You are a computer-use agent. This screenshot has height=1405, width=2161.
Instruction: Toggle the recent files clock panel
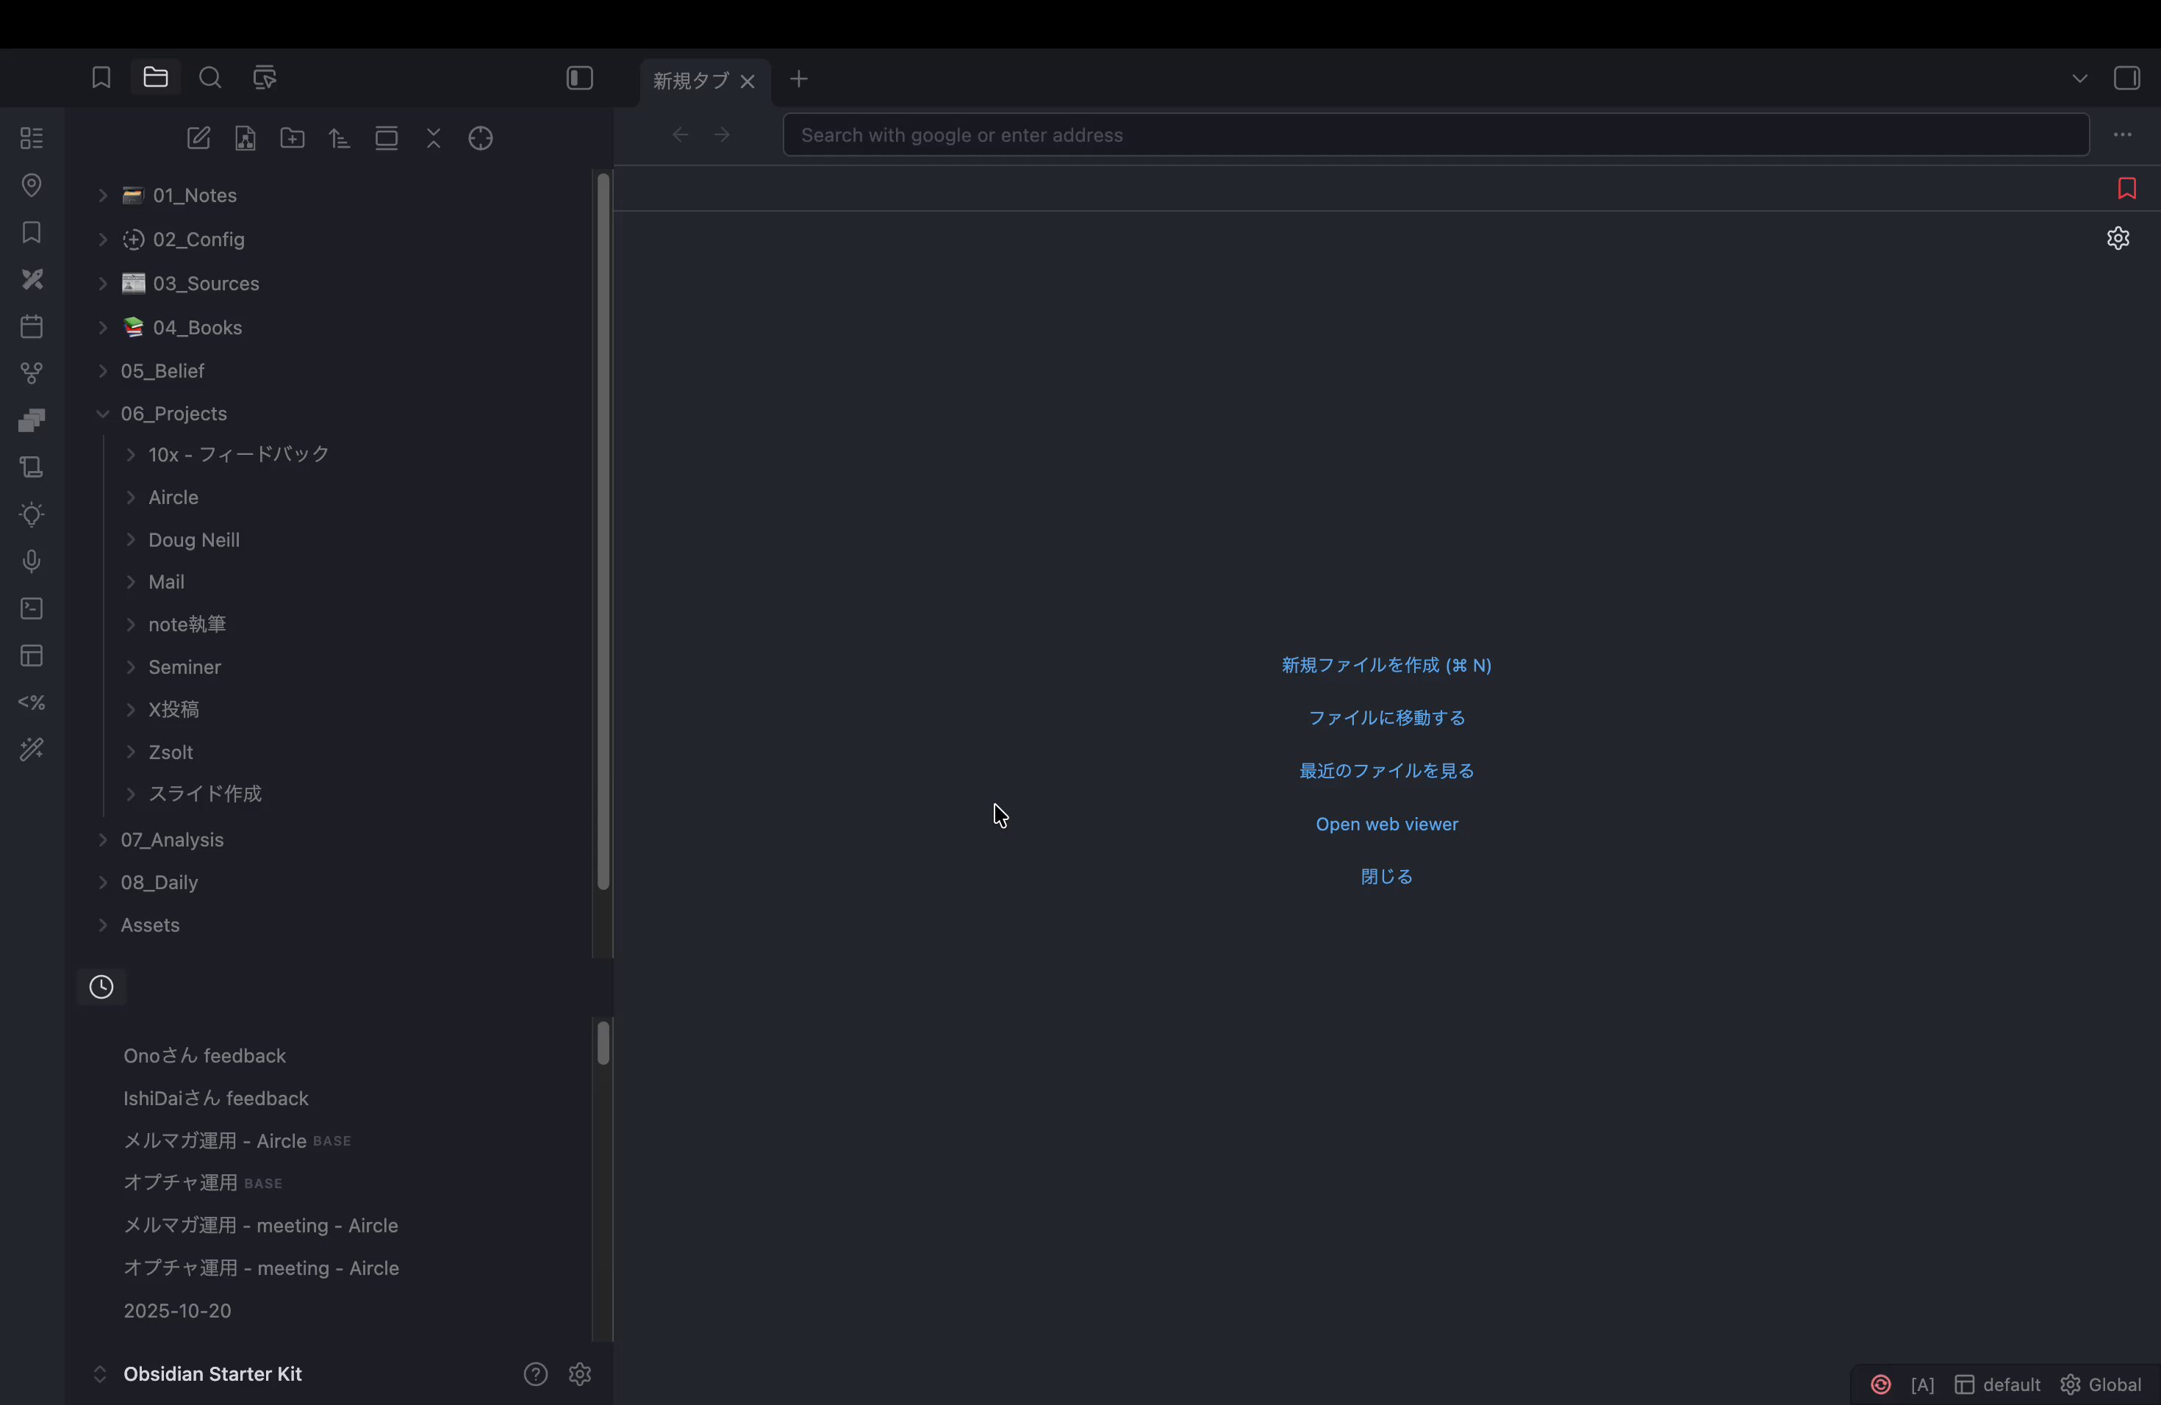point(101,987)
